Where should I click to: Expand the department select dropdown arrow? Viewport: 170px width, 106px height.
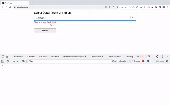(133, 18)
